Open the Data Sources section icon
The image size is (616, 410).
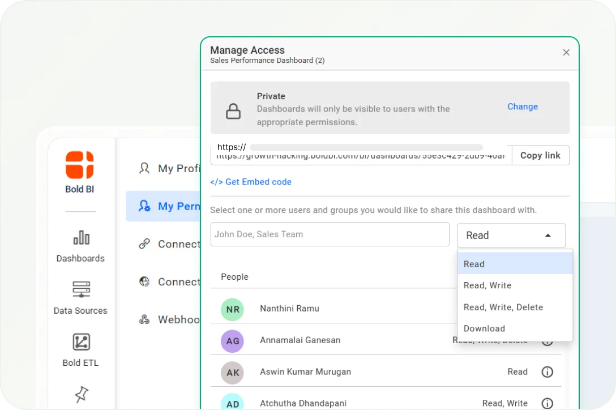coord(80,289)
